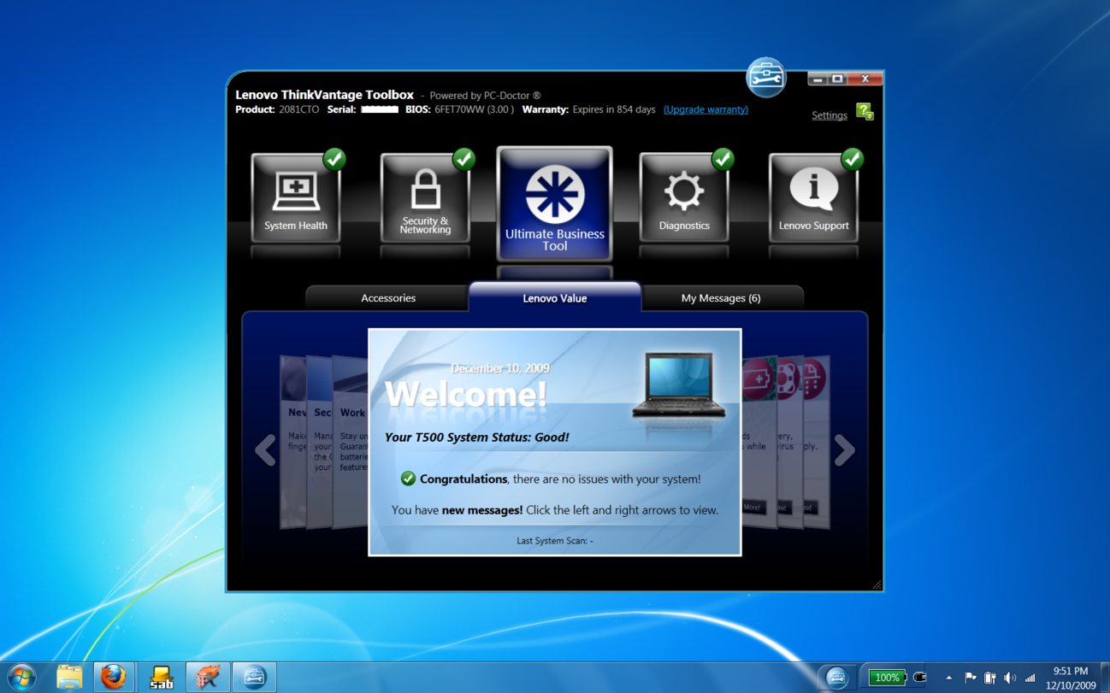Open the volume speaker tray icon
This screenshot has height=693, width=1110.
(1010, 678)
